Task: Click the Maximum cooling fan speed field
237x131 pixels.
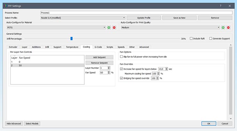Action: [154, 74]
